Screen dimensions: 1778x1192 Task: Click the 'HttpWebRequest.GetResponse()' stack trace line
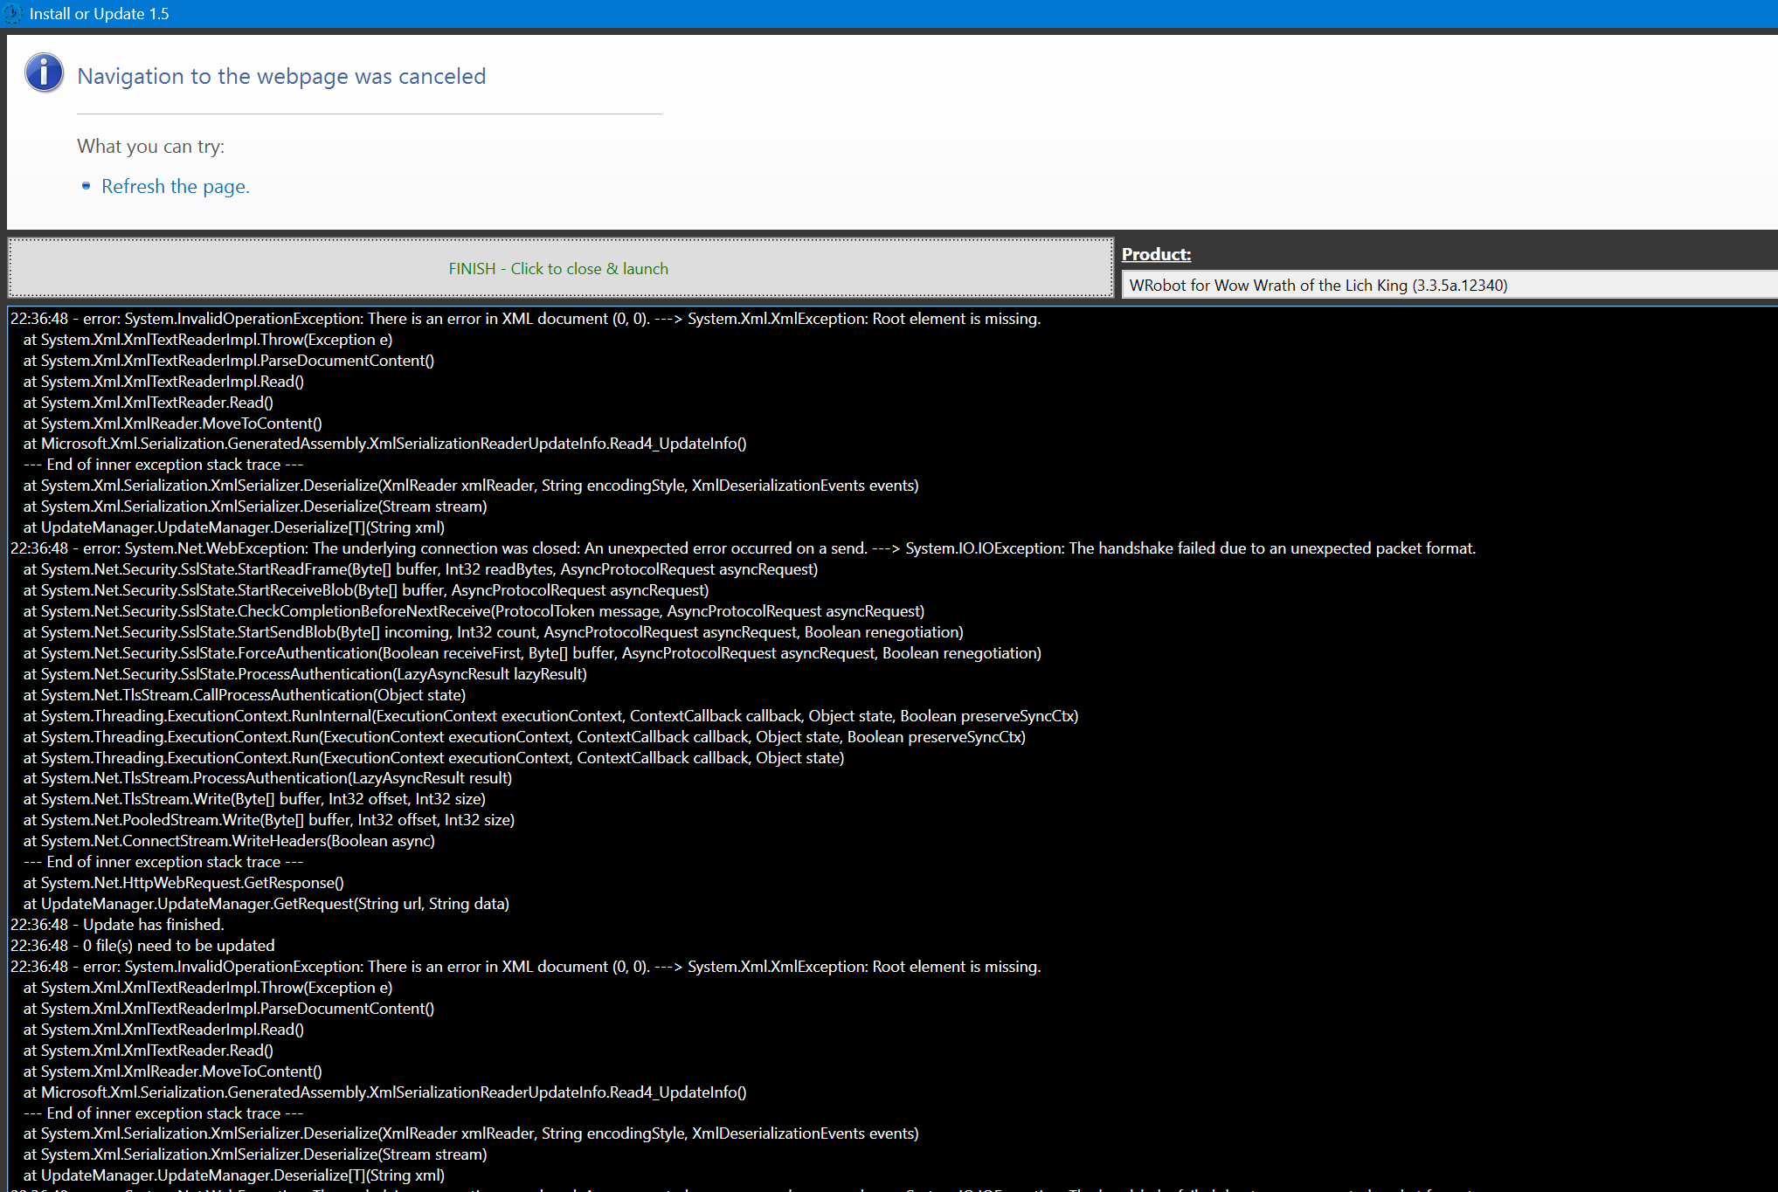coord(183,882)
